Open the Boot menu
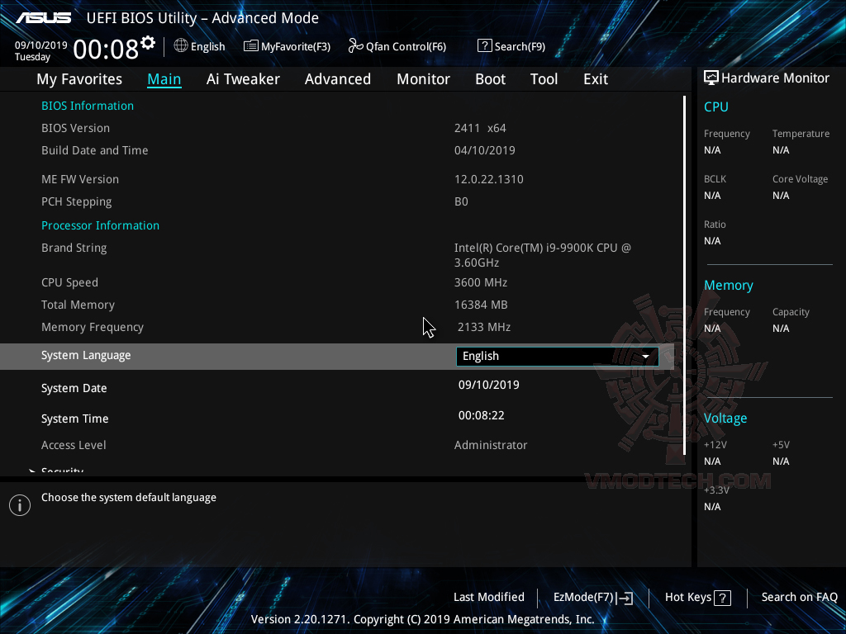The image size is (846, 634). 490,78
